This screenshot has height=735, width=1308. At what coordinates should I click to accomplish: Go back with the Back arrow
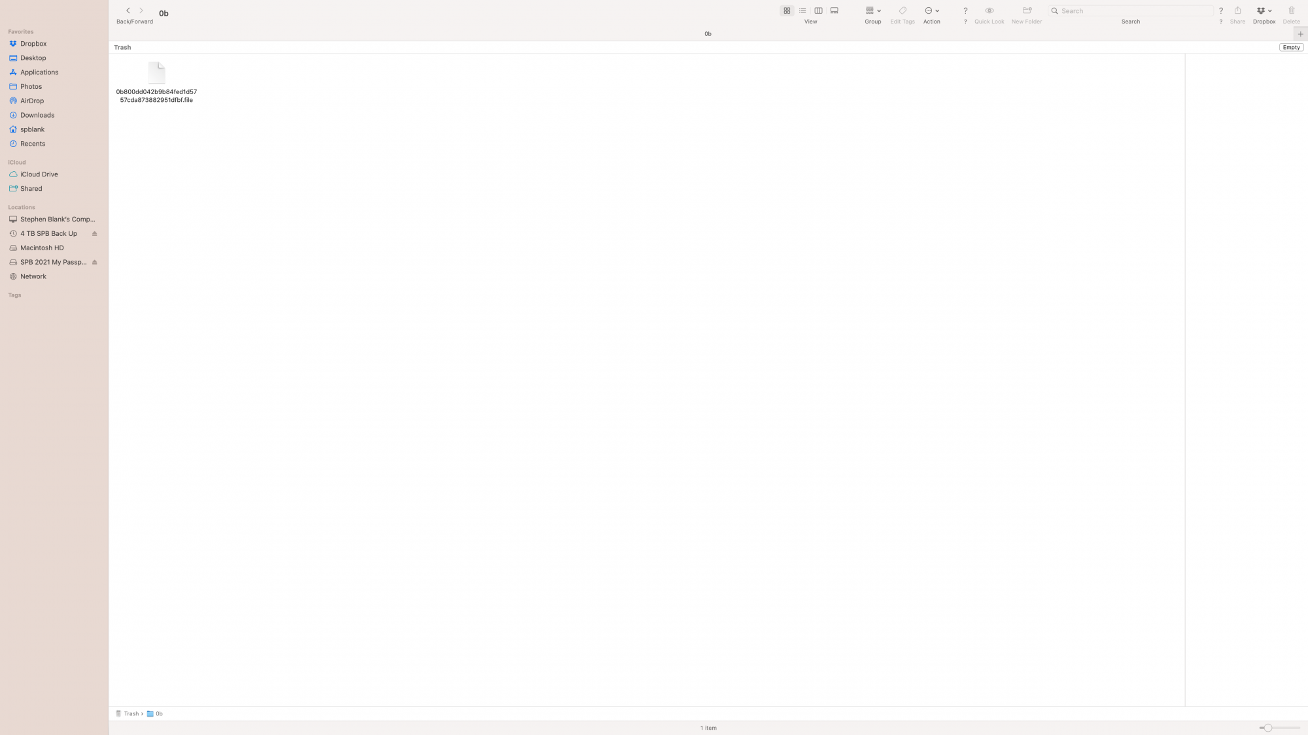128,10
